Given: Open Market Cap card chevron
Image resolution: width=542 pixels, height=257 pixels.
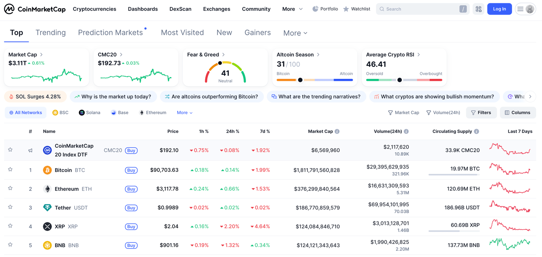Looking at the screenshot, I should 41,55.
